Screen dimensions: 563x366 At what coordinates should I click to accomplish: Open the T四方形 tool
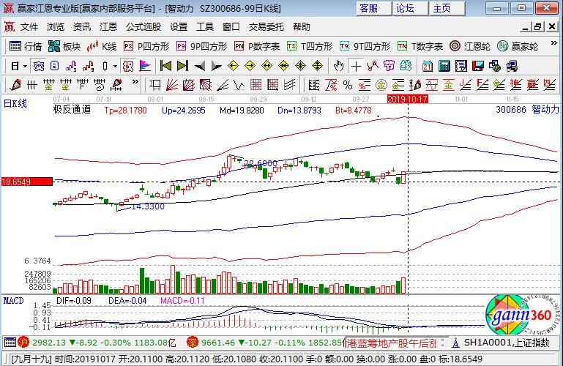310,46
